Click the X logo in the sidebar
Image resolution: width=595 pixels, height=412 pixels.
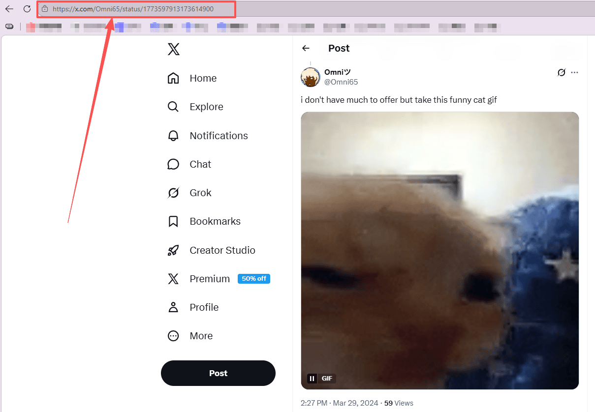click(x=173, y=49)
